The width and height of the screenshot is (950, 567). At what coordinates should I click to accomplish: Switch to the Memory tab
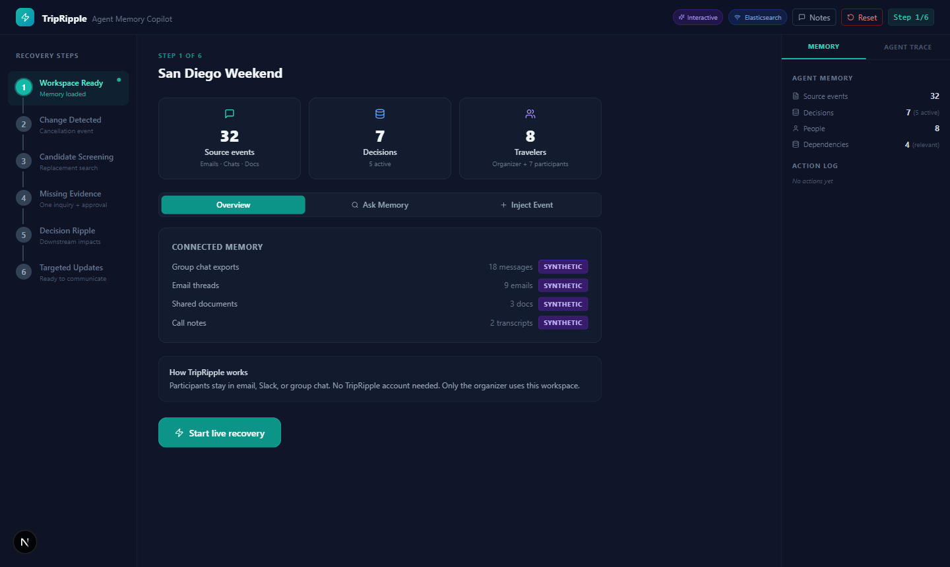tap(823, 47)
